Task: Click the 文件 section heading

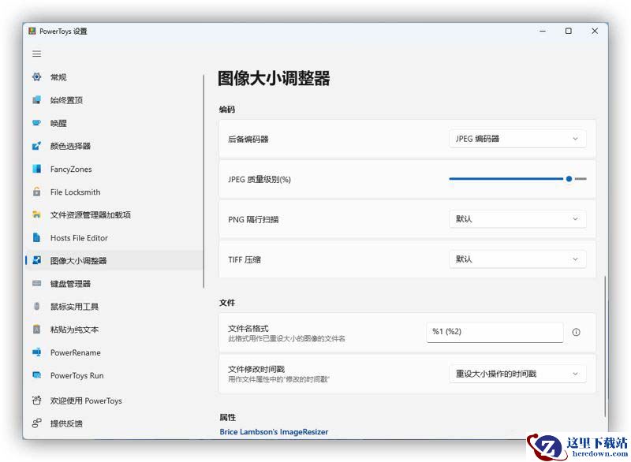Action: (227, 303)
